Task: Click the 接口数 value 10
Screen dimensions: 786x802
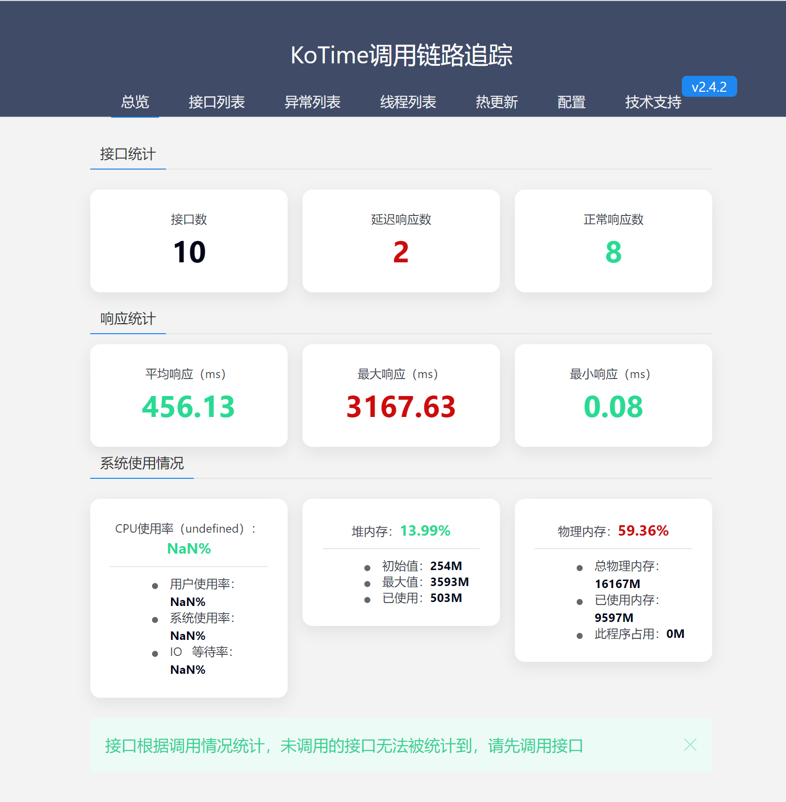Action: (189, 252)
